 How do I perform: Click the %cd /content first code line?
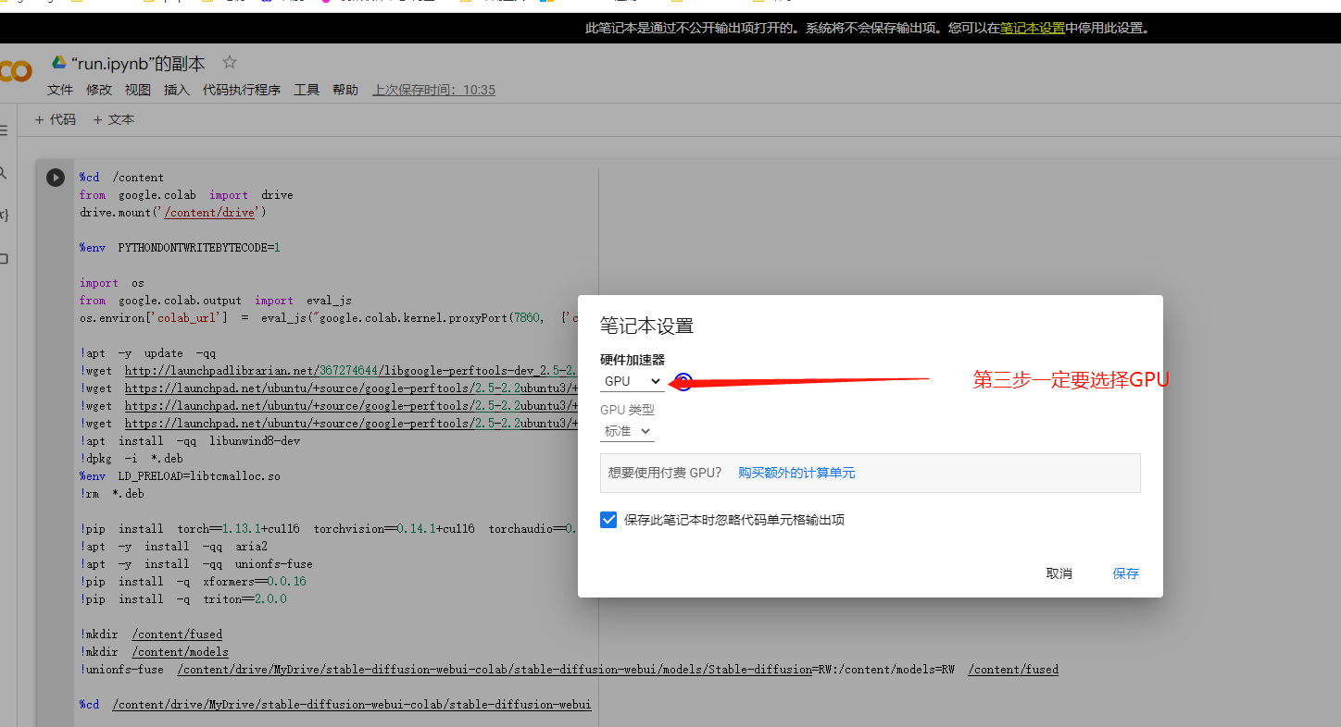[x=121, y=178]
